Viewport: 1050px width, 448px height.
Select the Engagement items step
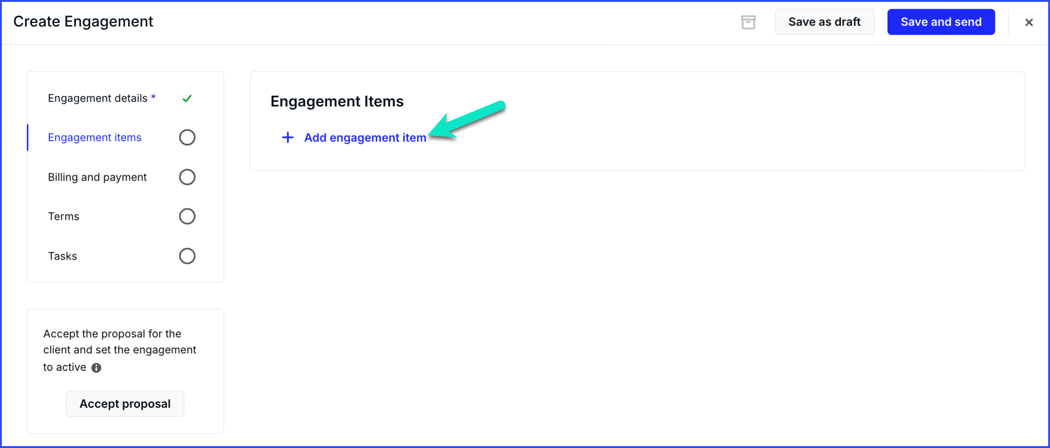95,138
